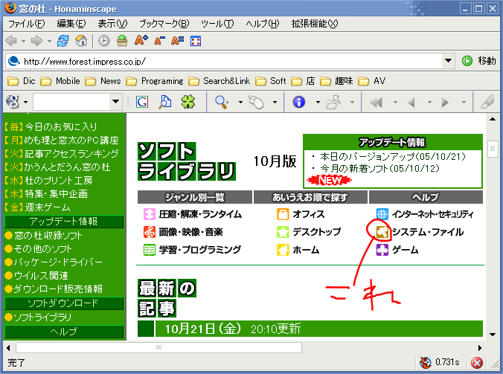
Task: Click the green 移動 go button
Action: click(479, 60)
